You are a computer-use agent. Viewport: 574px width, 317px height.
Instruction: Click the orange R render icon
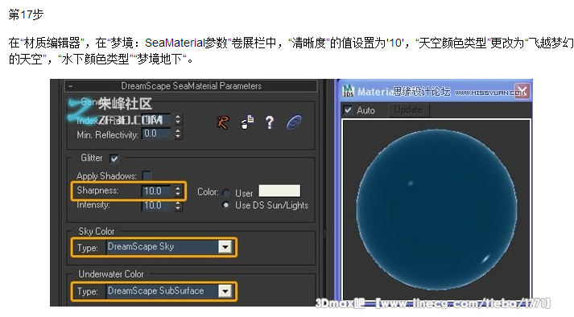(x=222, y=122)
